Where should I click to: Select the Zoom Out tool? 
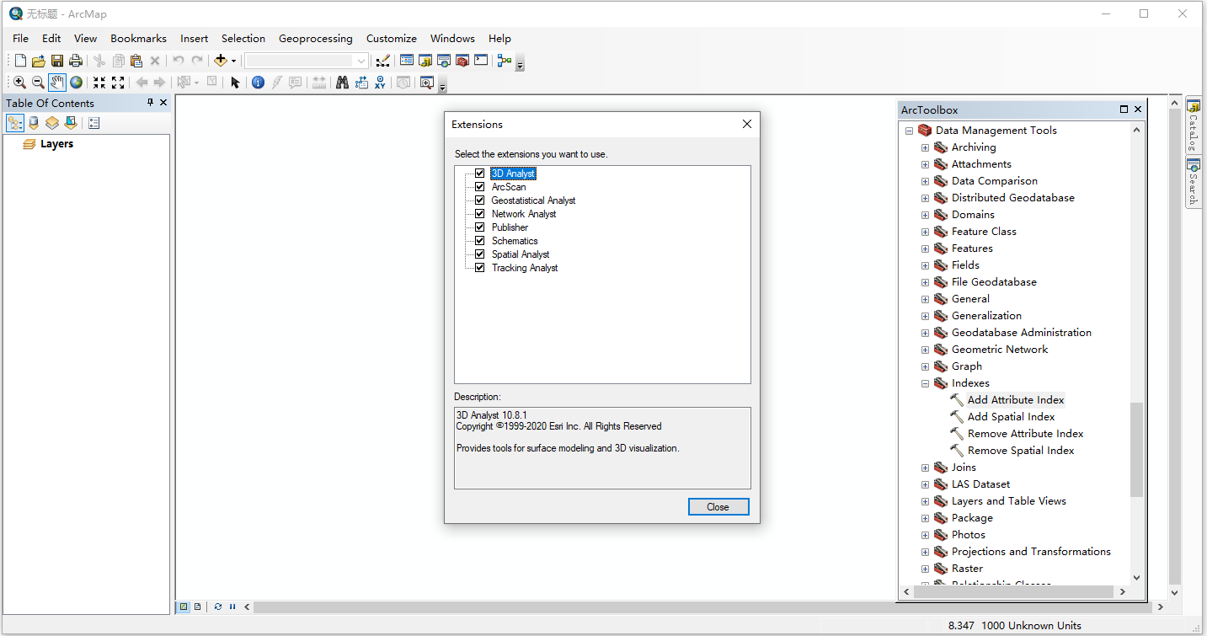pyautogui.click(x=38, y=83)
